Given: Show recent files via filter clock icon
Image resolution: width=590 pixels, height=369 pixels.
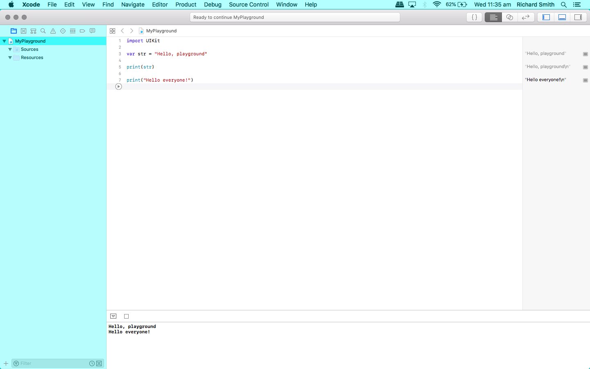Looking at the screenshot, I should tap(92, 363).
